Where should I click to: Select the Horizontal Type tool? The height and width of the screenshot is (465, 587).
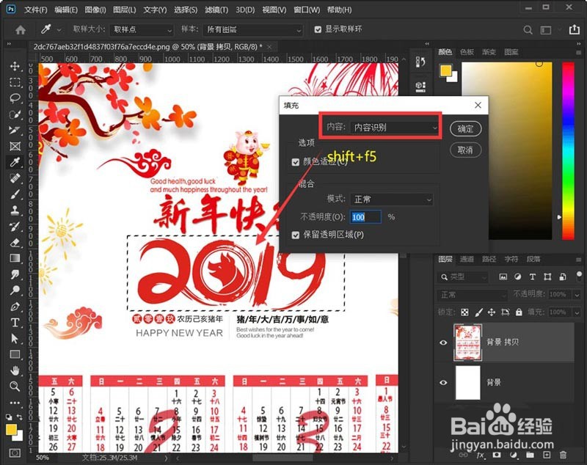pyautogui.click(x=15, y=323)
